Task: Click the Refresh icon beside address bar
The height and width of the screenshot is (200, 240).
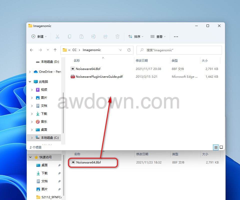Action: (129, 50)
